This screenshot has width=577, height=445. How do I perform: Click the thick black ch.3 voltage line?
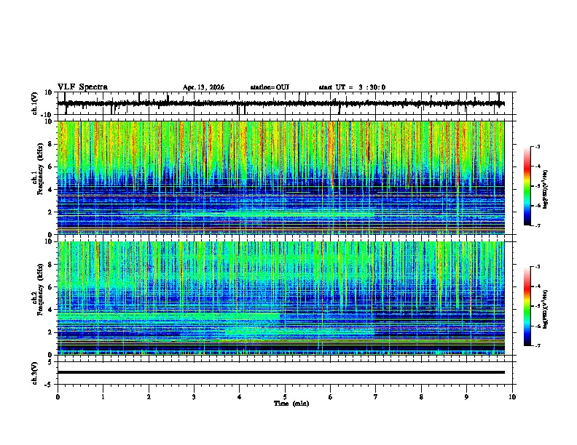point(281,372)
